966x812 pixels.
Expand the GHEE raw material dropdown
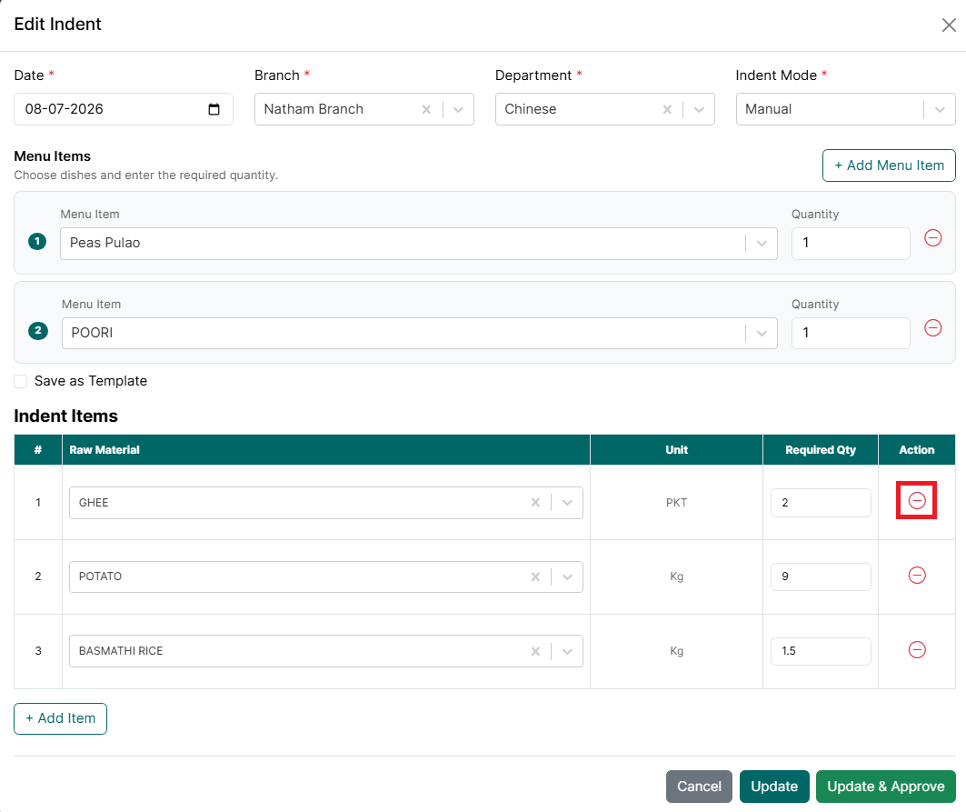[x=567, y=503]
